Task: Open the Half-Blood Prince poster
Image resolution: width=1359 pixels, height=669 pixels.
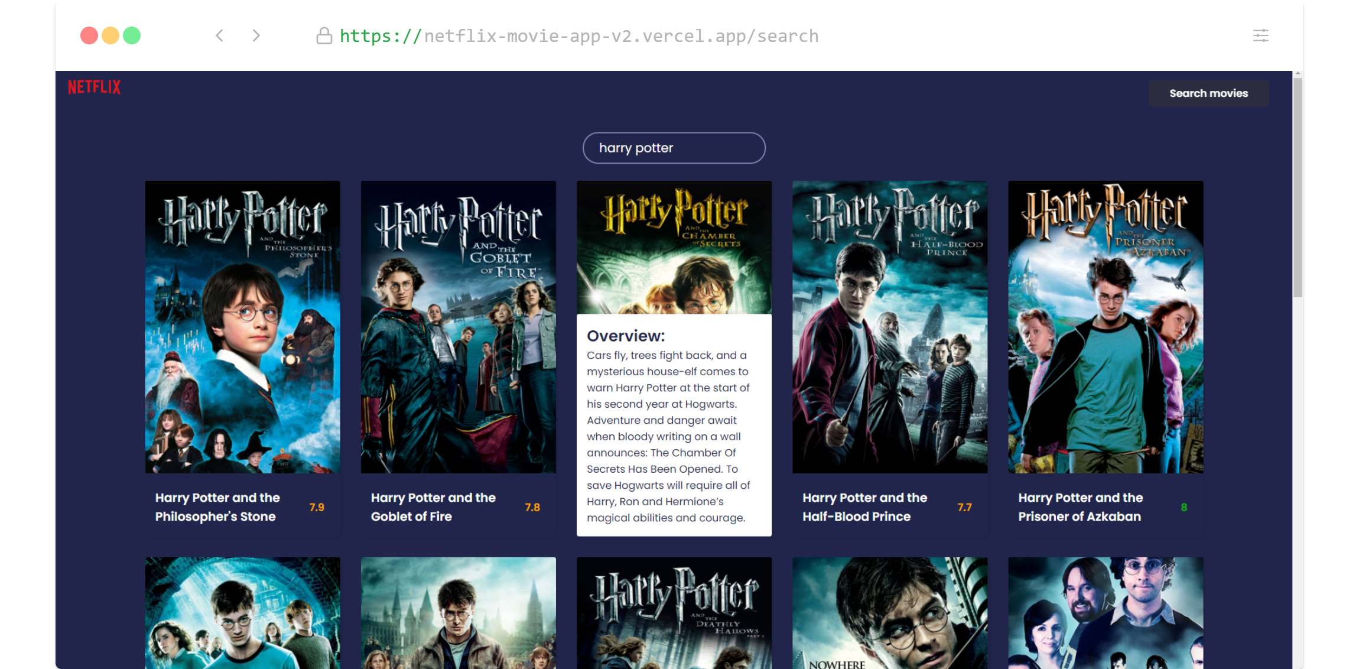Action: tap(889, 327)
